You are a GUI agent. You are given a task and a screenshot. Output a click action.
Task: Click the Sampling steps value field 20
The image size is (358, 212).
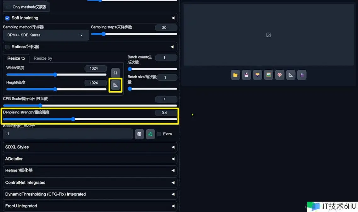pyautogui.click(x=166, y=28)
